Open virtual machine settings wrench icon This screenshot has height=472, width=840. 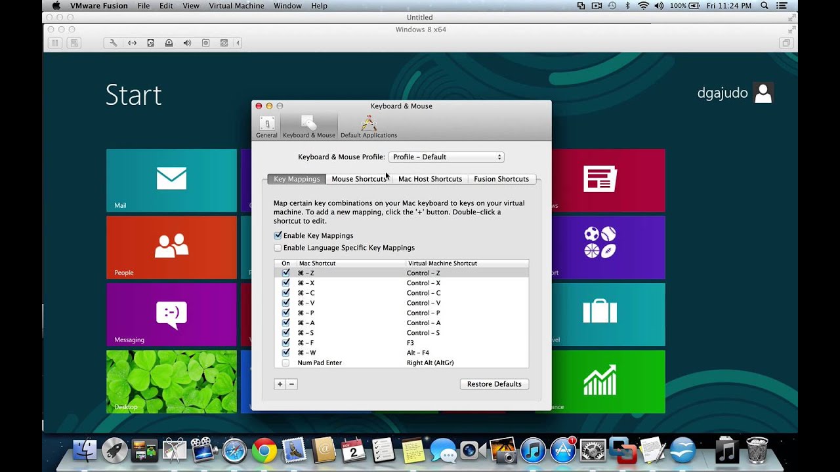tap(114, 43)
